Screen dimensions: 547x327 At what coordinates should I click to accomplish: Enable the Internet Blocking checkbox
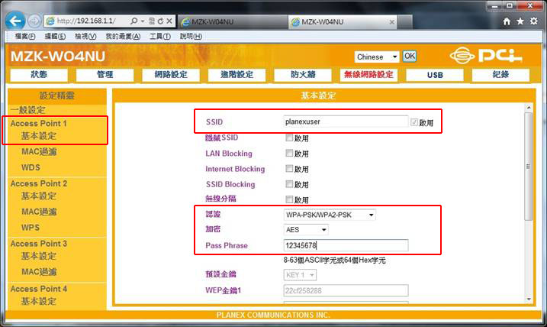click(289, 168)
